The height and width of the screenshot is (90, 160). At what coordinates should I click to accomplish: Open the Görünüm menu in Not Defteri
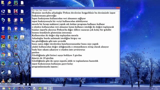point(45,10)
